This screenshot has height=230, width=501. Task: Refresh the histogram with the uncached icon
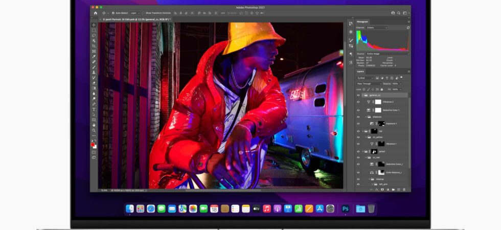[x=408, y=28]
